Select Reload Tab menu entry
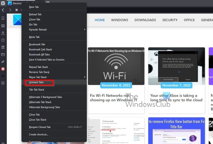Viewport: 213px width, 144px height. (54, 14)
